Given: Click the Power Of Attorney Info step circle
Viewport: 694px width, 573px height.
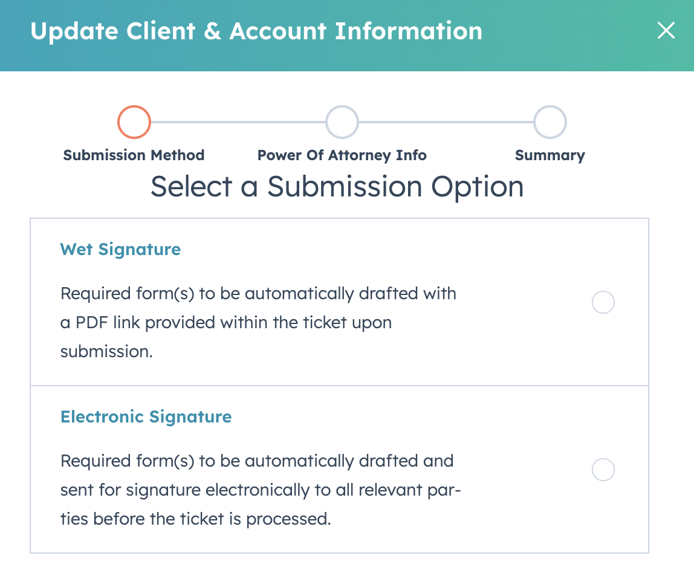Looking at the screenshot, I should coord(342,121).
